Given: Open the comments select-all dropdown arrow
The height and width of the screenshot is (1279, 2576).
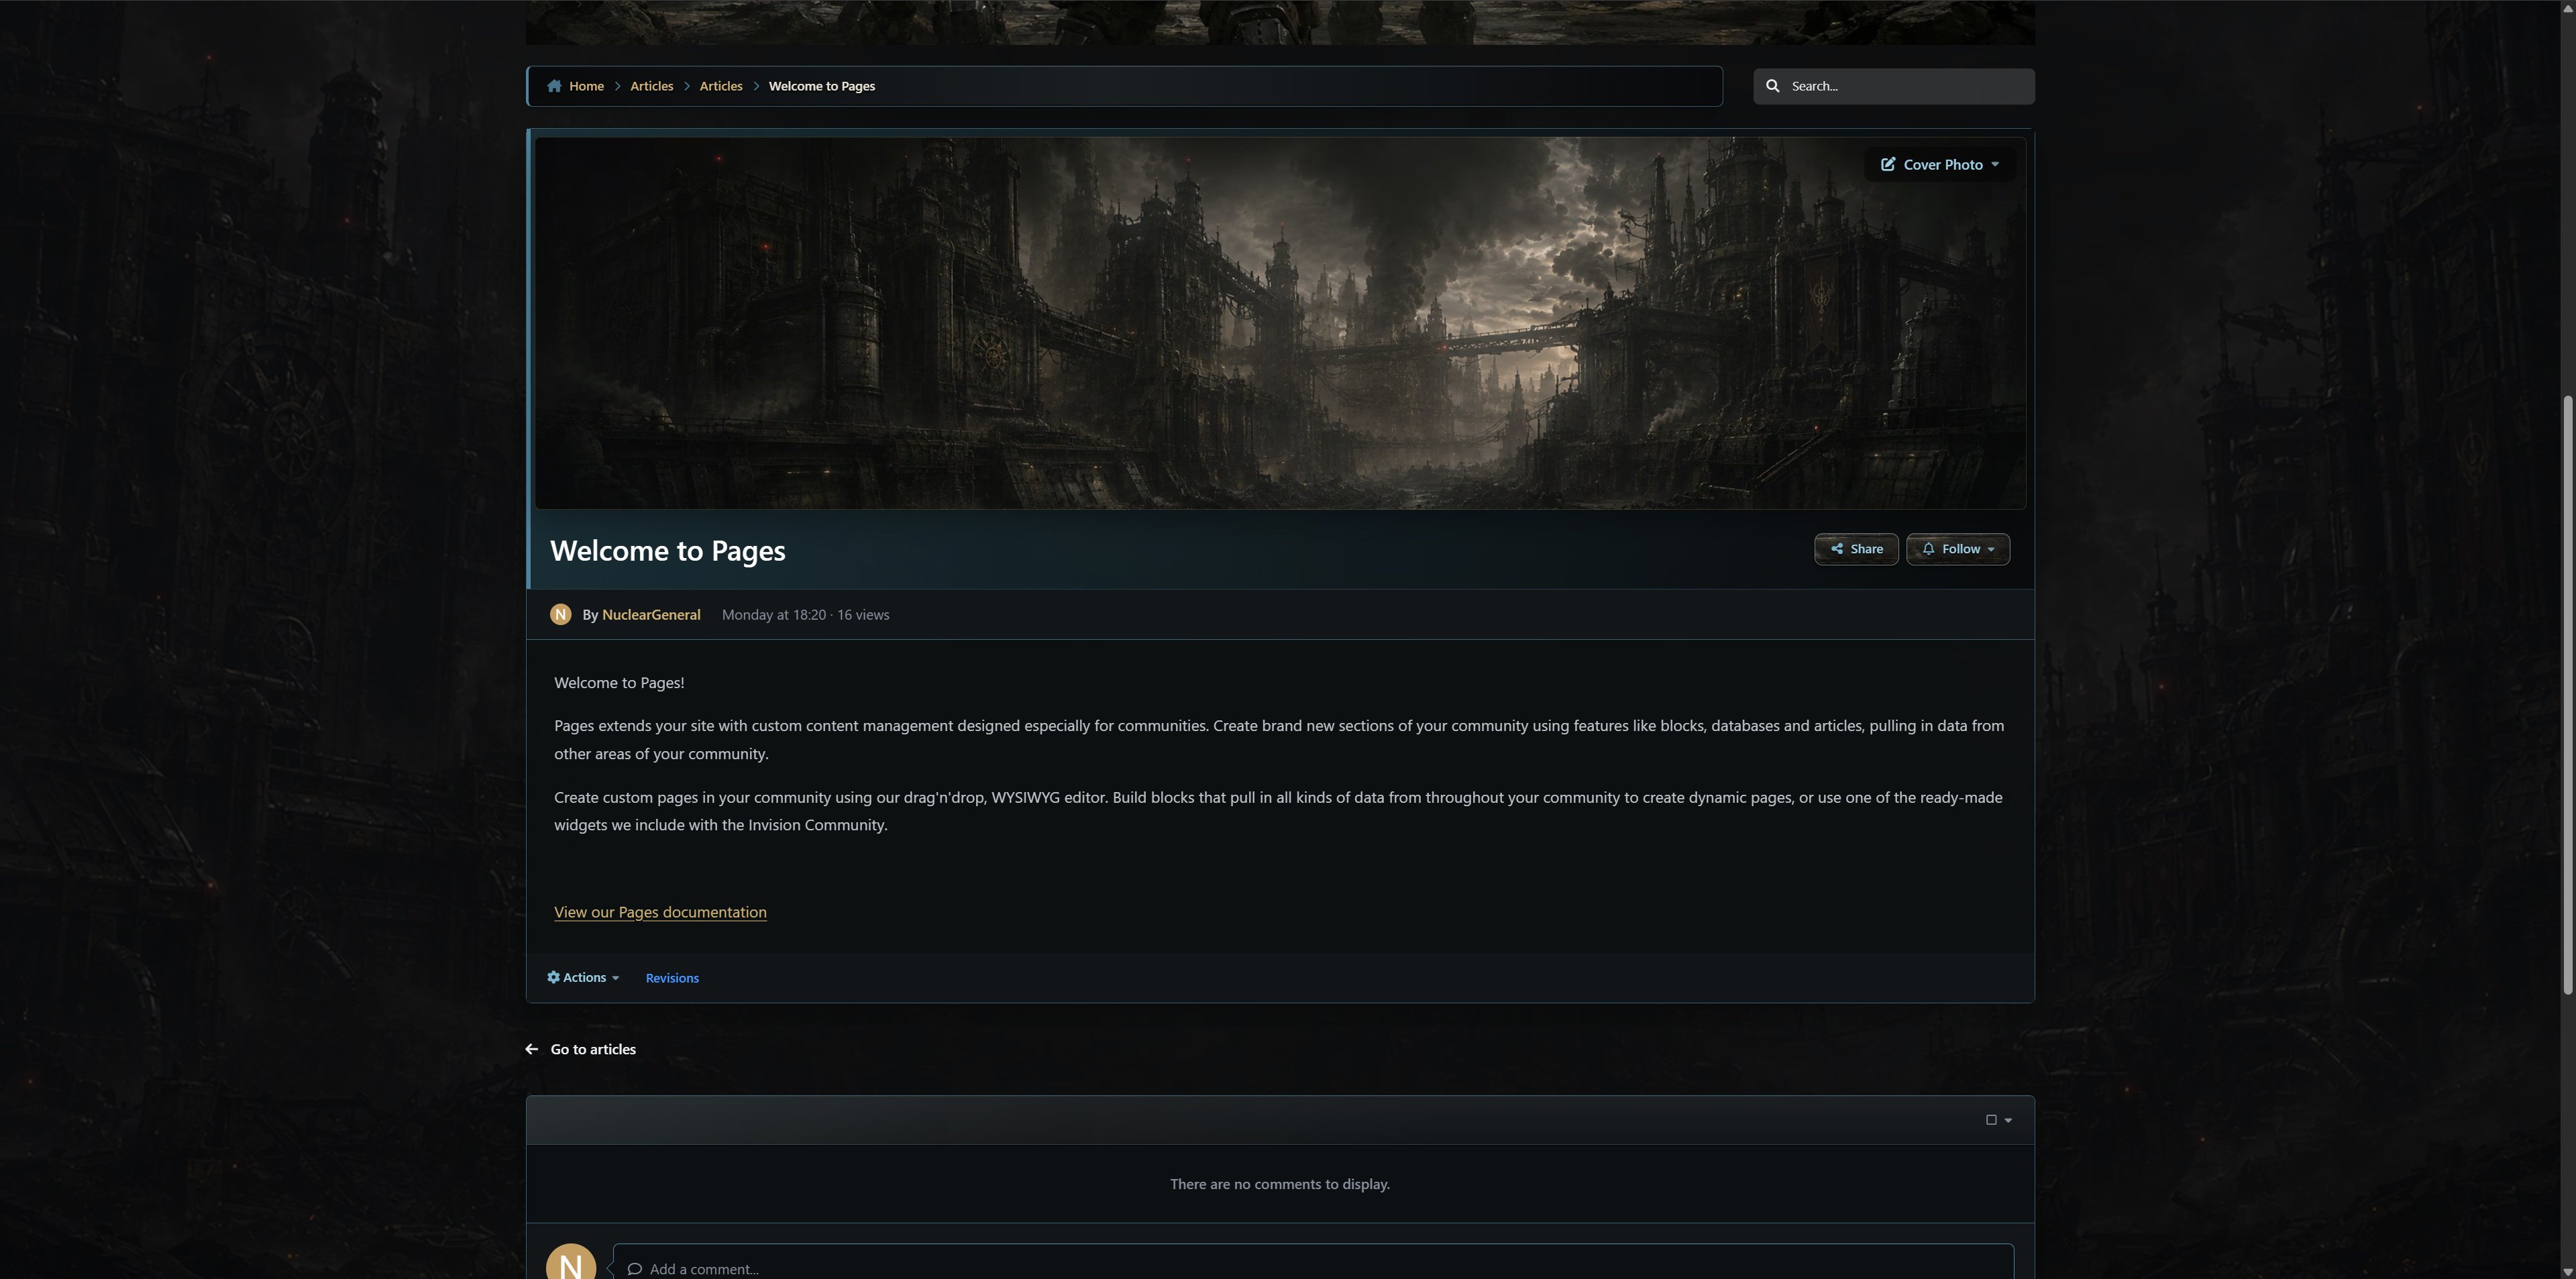Looking at the screenshot, I should pyautogui.click(x=2008, y=1121).
